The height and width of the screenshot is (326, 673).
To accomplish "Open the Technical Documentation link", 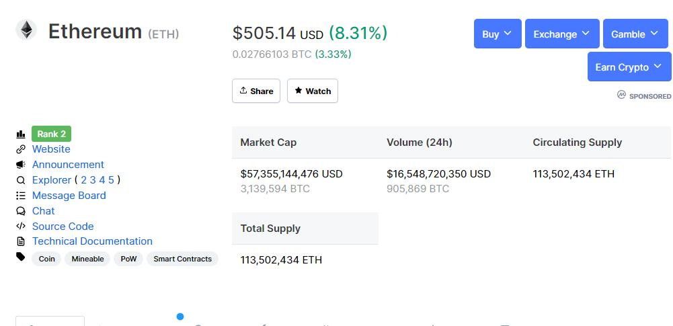I will pyautogui.click(x=92, y=241).
